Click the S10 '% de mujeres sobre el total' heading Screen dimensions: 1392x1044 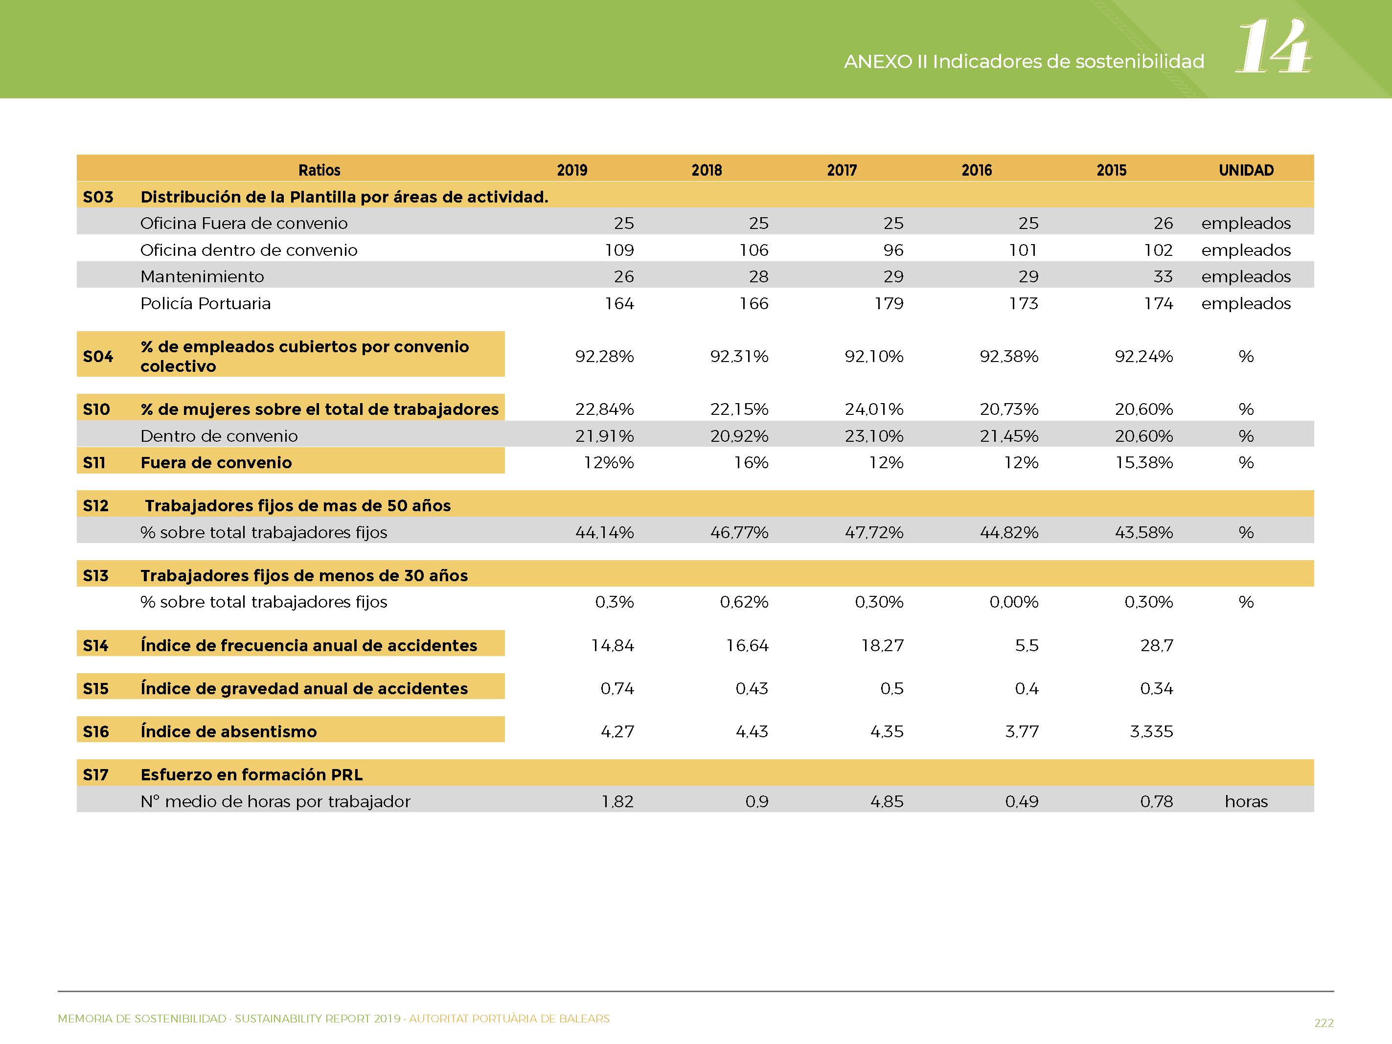tap(319, 409)
